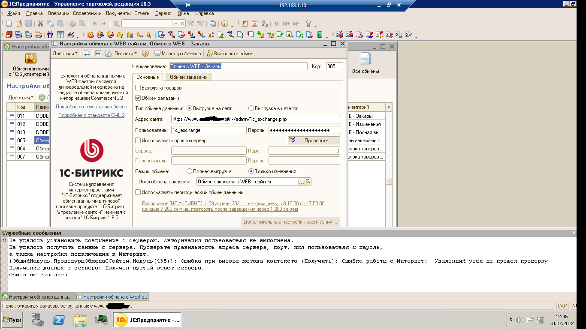Click the schedule Расписание (НЕ АКТИВНО) link
The image size is (586, 329).
tap(233, 206)
